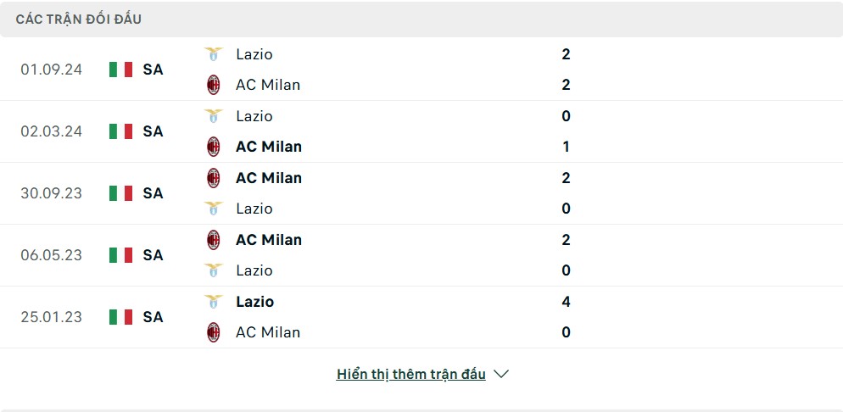Click the Lazio crest in the 25.01.23 match
Screen dimensions: 843x412
(x=214, y=302)
